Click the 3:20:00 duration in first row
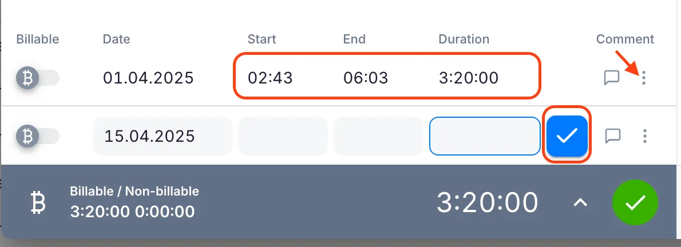Screen dimensions: 681x247 click(468, 78)
